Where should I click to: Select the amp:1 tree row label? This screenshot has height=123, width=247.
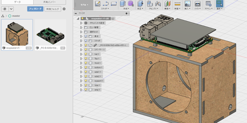(97, 90)
